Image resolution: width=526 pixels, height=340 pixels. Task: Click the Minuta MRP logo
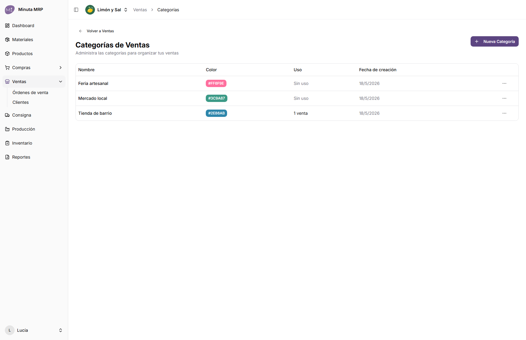[x=9, y=10]
